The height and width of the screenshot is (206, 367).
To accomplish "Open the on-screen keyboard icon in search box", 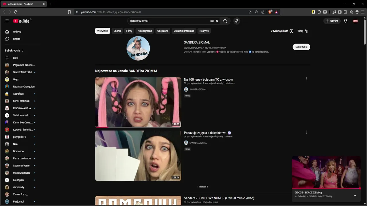I will [212, 21].
